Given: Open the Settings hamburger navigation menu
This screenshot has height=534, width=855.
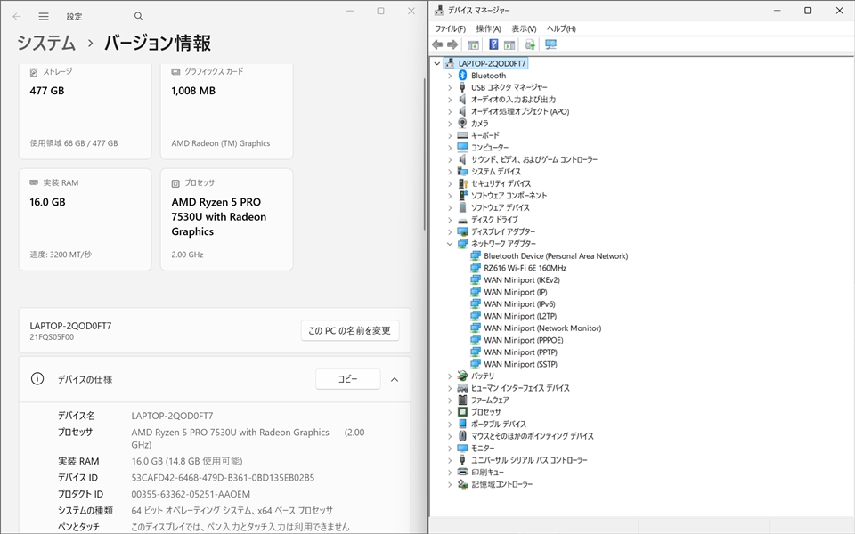Looking at the screenshot, I should point(44,16).
